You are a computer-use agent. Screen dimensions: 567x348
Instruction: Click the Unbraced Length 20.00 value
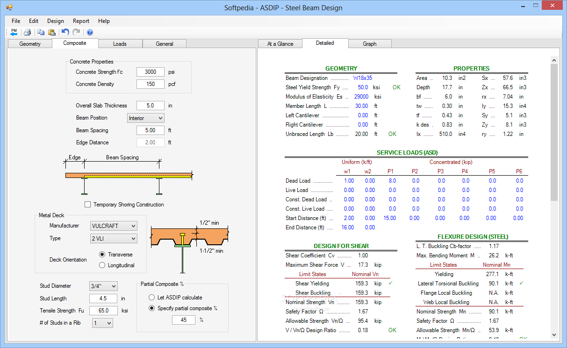click(x=362, y=134)
